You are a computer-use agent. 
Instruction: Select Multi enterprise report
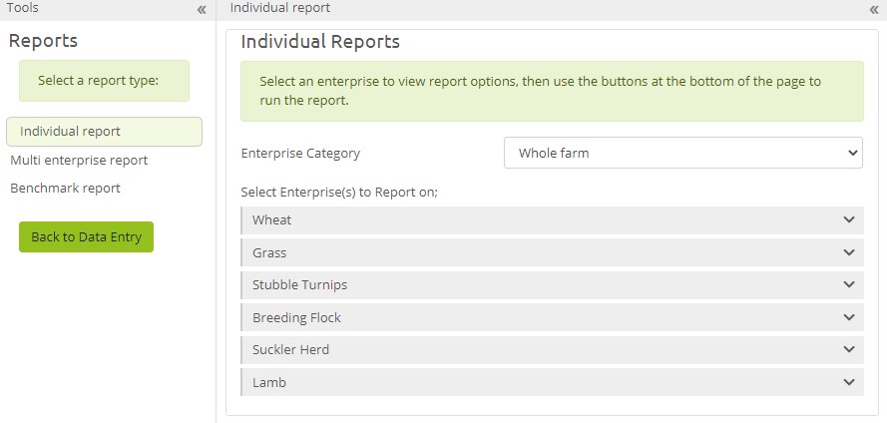click(x=79, y=160)
